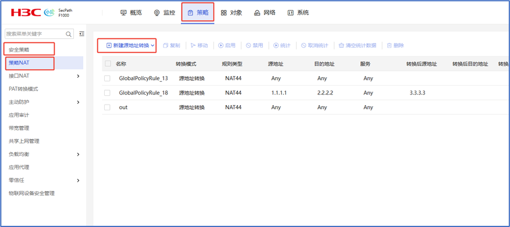
Task: Open 物联网设备安全管理 sidebar entry
Action: [31, 193]
